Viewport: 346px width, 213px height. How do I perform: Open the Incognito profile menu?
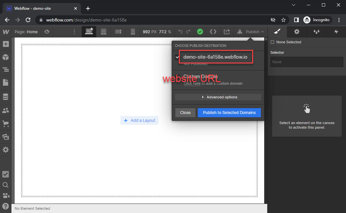click(x=317, y=20)
